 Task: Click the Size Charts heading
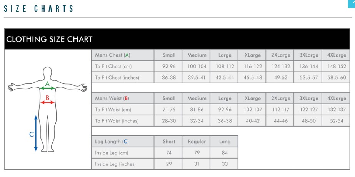[x=39, y=9]
